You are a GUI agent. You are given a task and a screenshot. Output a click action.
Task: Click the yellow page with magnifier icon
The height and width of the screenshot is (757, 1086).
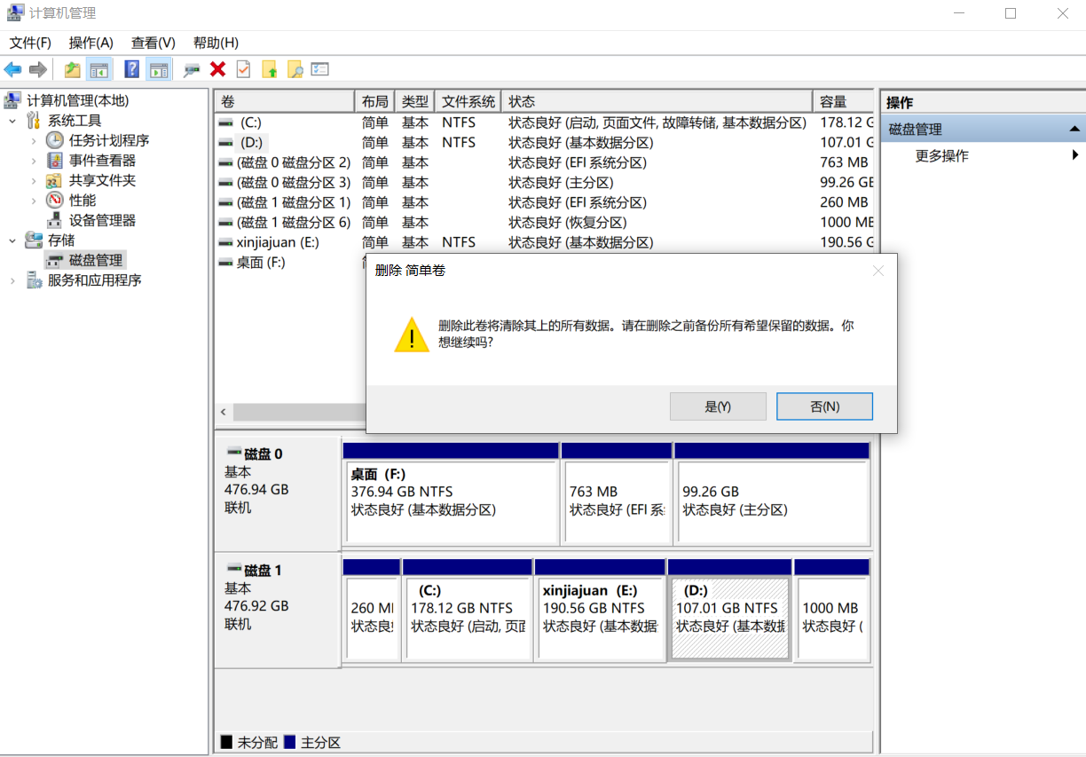295,69
